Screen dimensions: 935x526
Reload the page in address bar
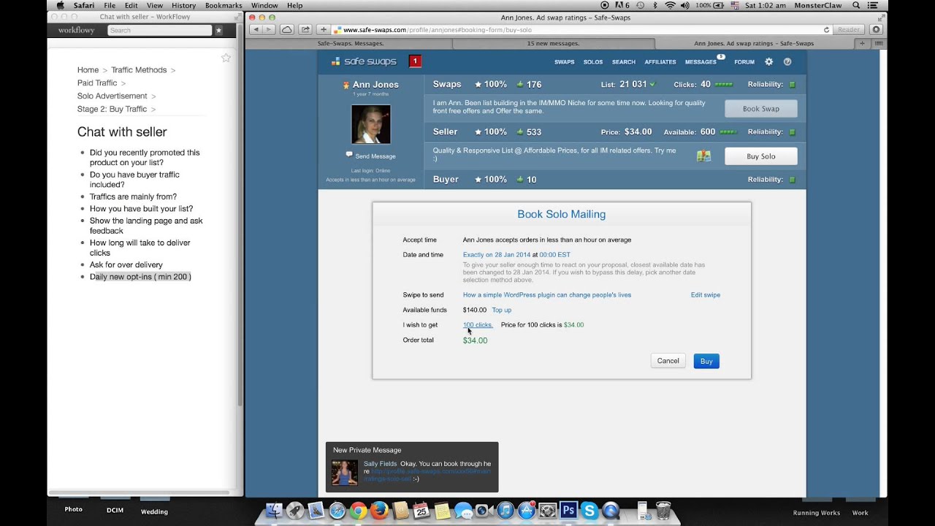tap(826, 30)
